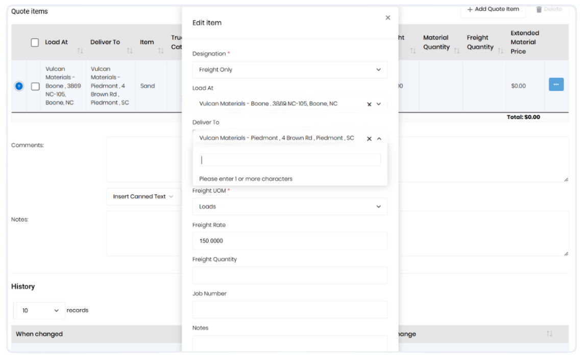Open the row actions ellipsis button
Image resolution: width=587 pixels, height=357 pixels.
click(x=556, y=84)
